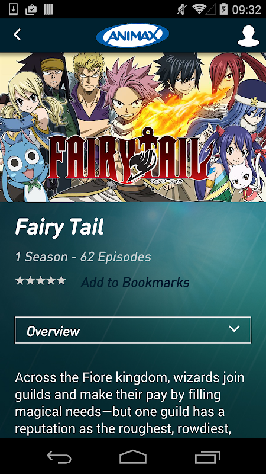Click Add to Bookmarks
Image resolution: width=266 pixels, height=474 pixels.
[135, 283]
